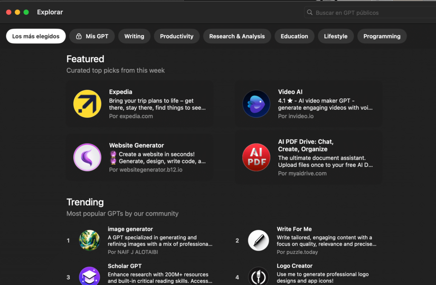The image size is (436, 285).
Task: Click the Video AI 4.1 star description
Action: tap(325, 104)
